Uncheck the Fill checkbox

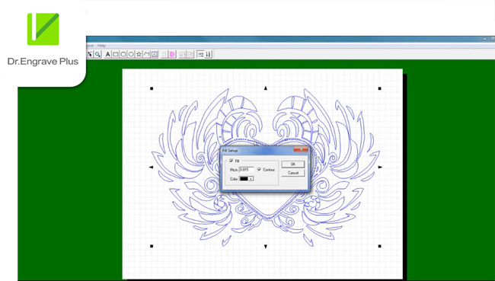[x=232, y=161]
